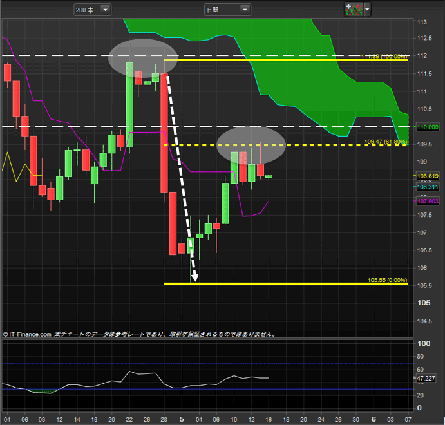Click the month marker 5 on date axis
Image resolution: width=445 pixels, height=425 pixels.
tap(182, 419)
